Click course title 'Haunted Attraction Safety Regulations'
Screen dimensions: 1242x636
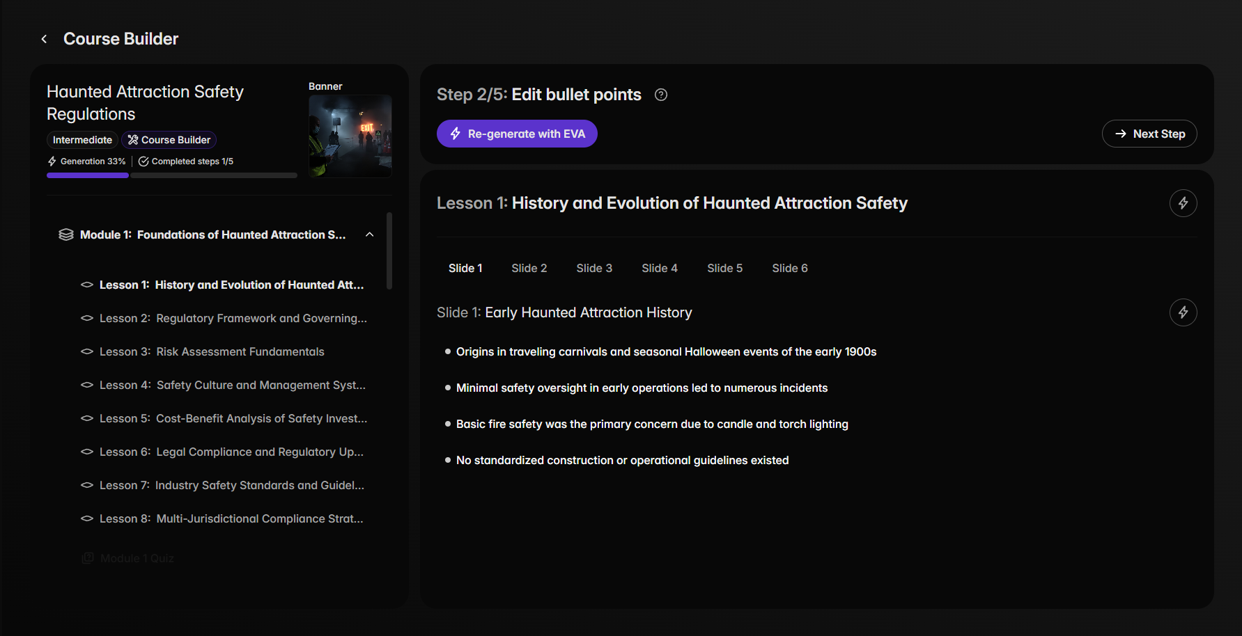click(145, 103)
